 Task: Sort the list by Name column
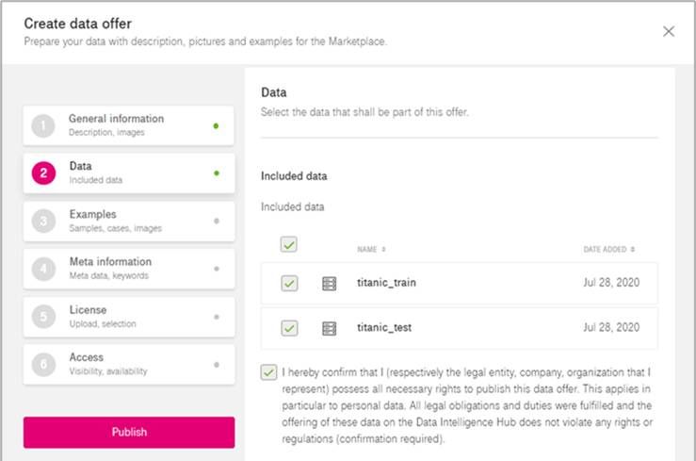click(x=371, y=250)
